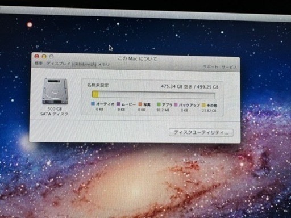Open the サポート link
This screenshot has height=218, width=291.
(210, 66)
